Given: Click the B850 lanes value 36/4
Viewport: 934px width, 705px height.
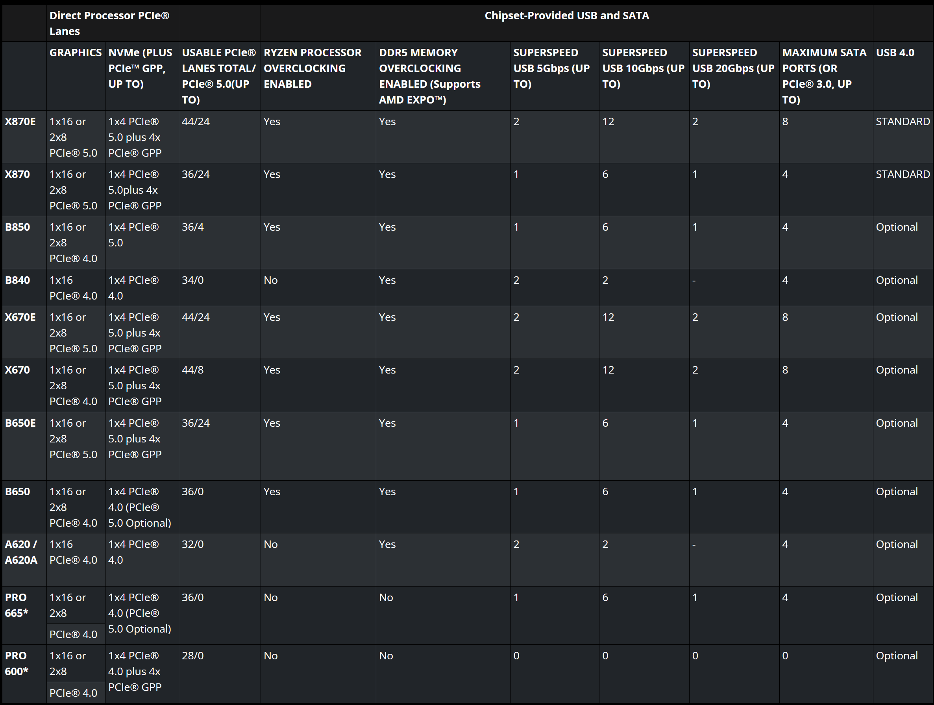Looking at the screenshot, I should (192, 227).
